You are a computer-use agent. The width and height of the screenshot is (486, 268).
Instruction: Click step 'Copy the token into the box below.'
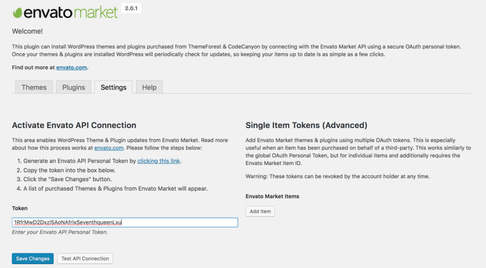tap(69, 170)
